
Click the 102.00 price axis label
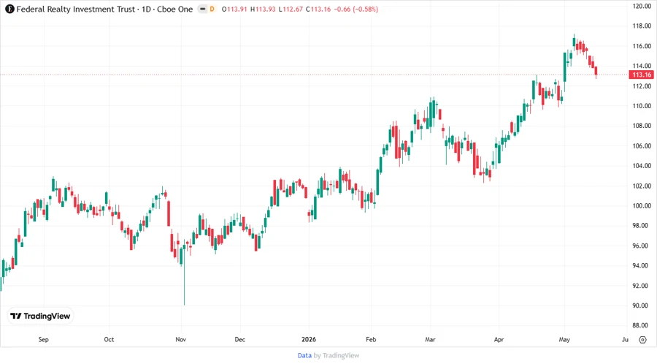click(x=642, y=186)
